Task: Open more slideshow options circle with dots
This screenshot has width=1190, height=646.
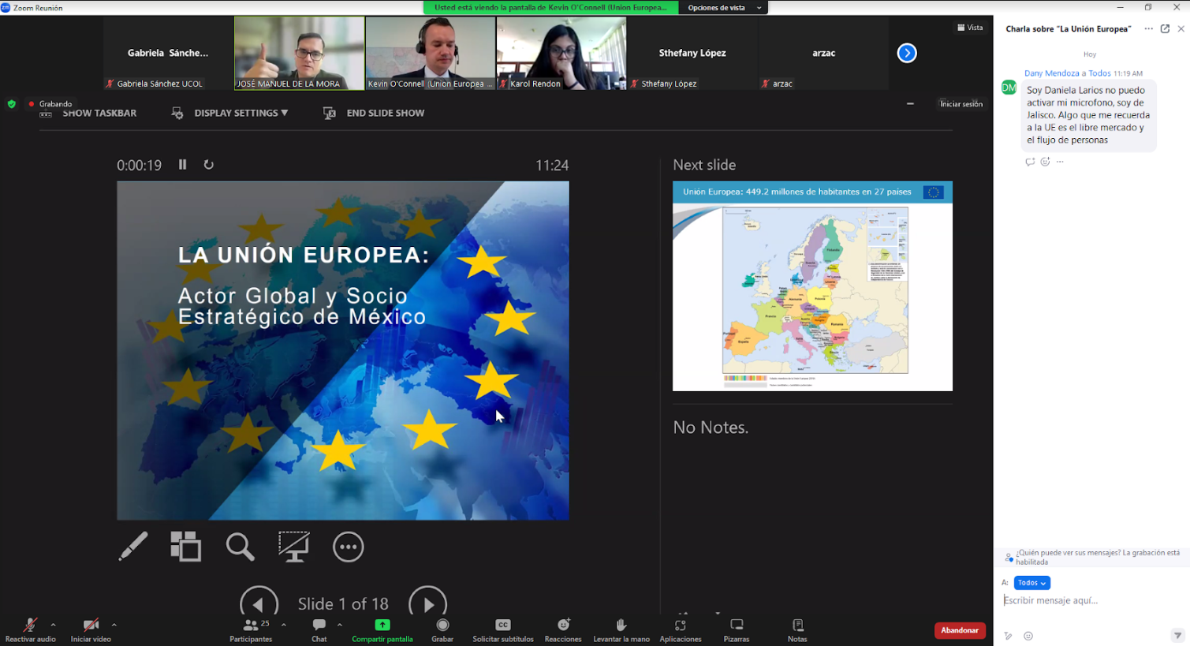Action: pyautogui.click(x=348, y=547)
